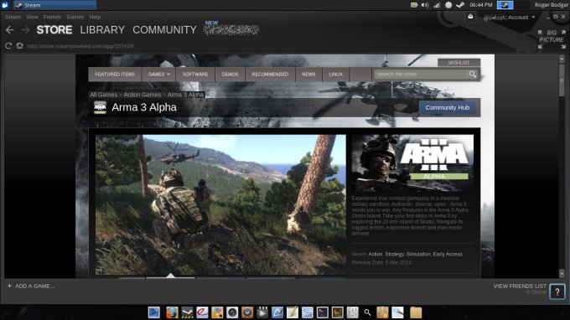This screenshot has width=570, height=320.
Task: Open the DEMOS store tab
Action: 230,74
